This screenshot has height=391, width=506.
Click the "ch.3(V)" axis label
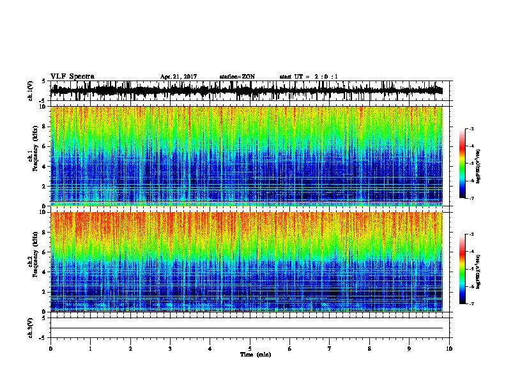point(31,328)
